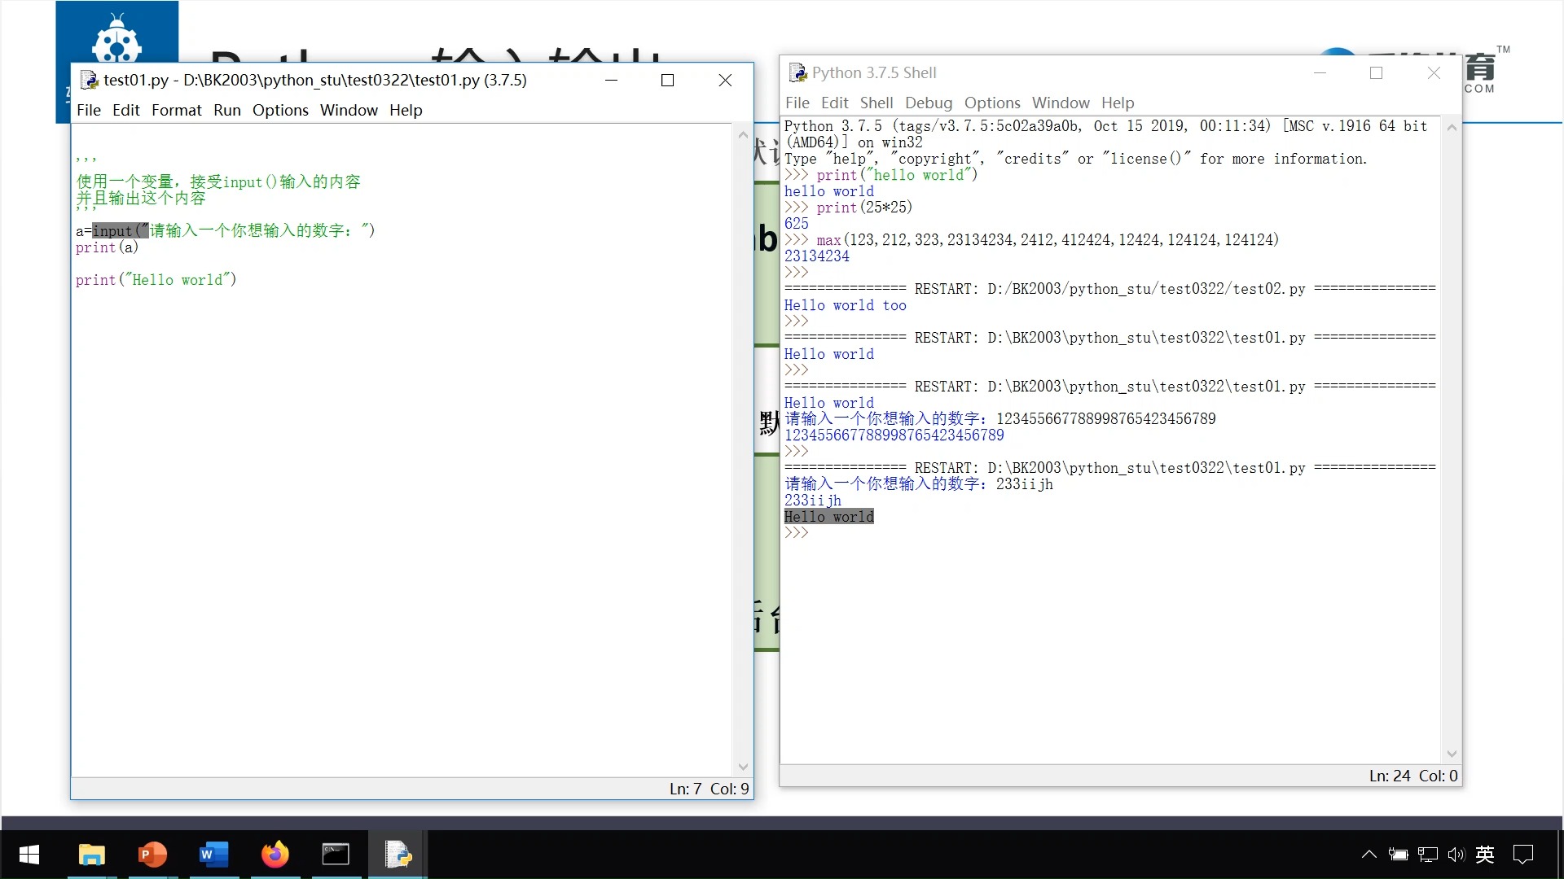Click comment line '并且输出这个内容' in editor
This screenshot has width=1564, height=879.
[141, 199]
